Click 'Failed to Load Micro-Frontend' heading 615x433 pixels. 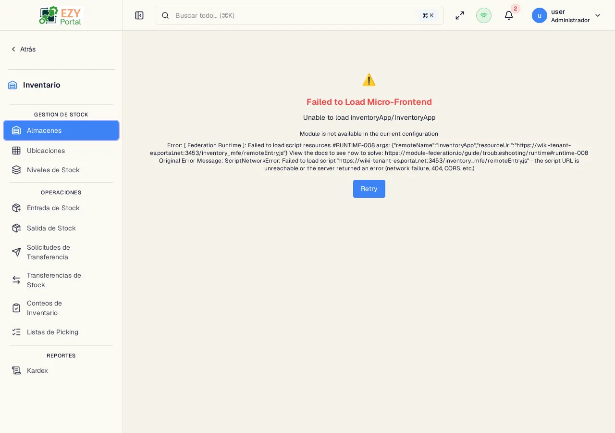click(369, 102)
